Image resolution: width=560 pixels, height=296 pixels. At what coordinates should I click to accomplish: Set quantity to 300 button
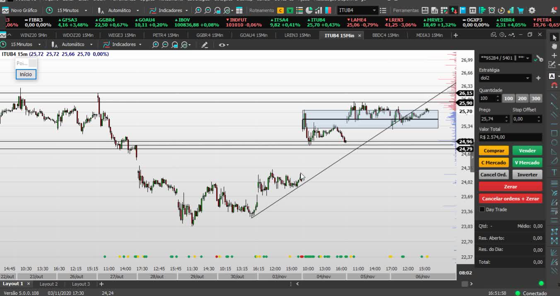point(536,98)
